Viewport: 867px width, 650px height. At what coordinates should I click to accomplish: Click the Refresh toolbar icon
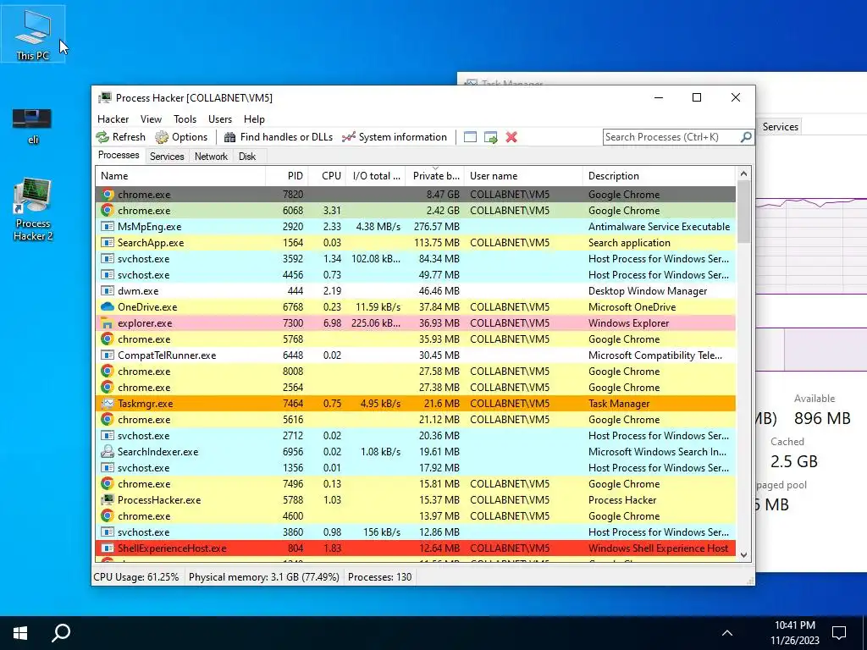point(102,137)
